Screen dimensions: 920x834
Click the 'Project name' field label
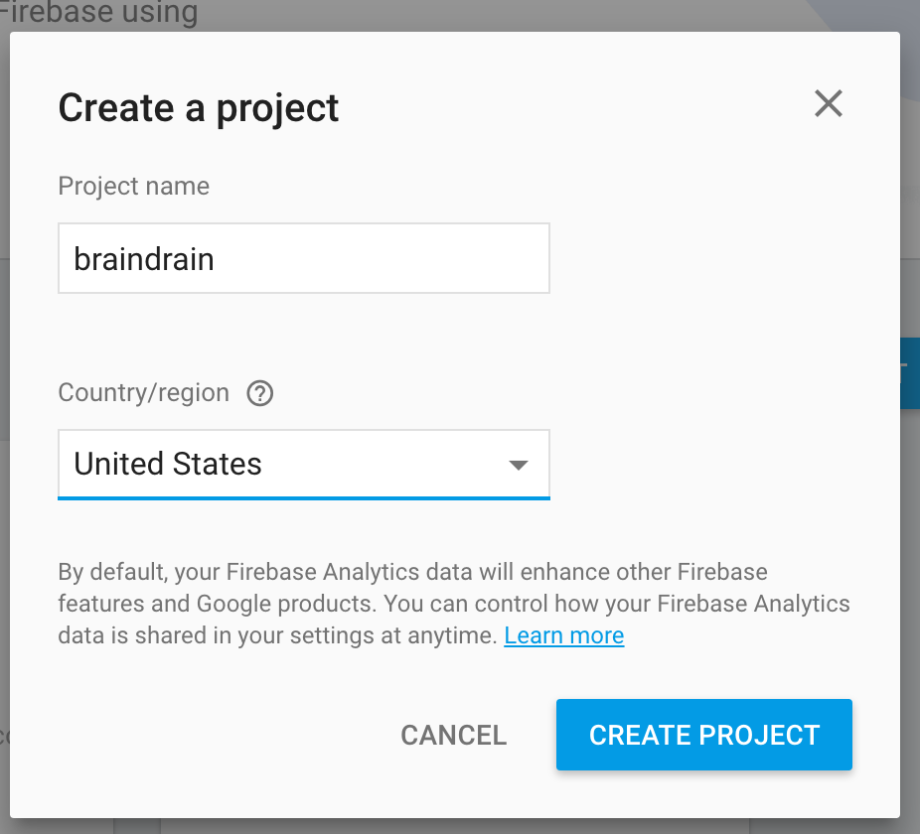[134, 187]
